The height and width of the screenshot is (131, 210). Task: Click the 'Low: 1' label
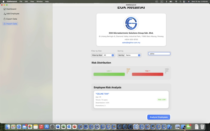109,71
